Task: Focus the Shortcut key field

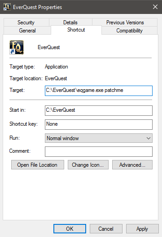Action: click(x=99, y=124)
